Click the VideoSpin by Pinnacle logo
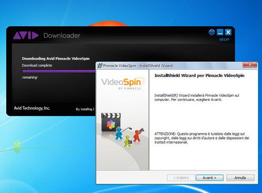Viewport: 262px width, 193px height. click(x=123, y=84)
